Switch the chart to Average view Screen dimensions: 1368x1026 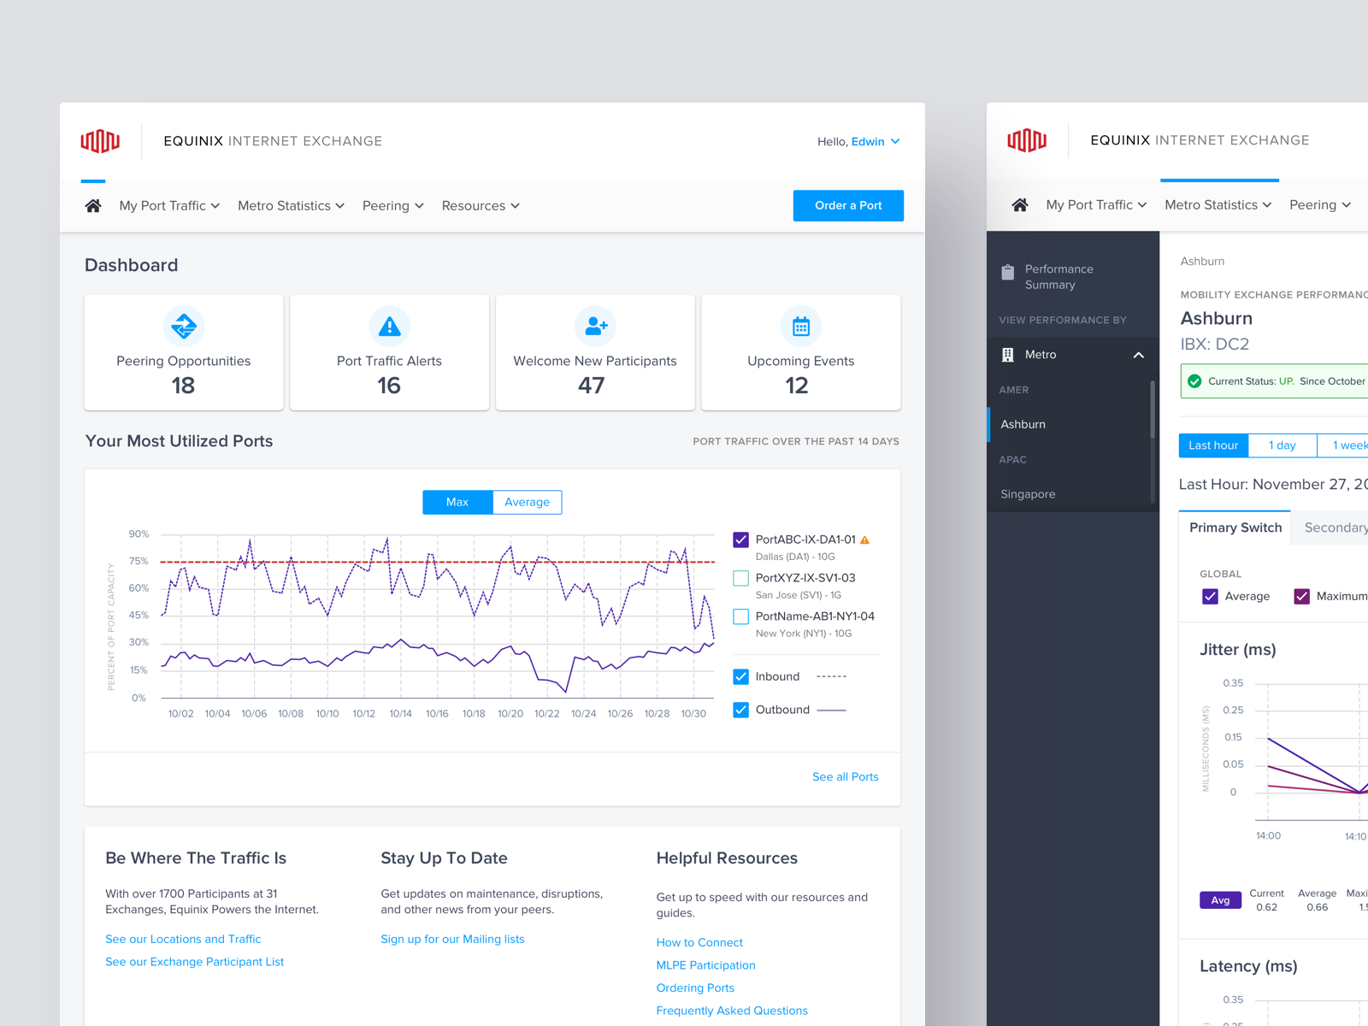tap(527, 502)
